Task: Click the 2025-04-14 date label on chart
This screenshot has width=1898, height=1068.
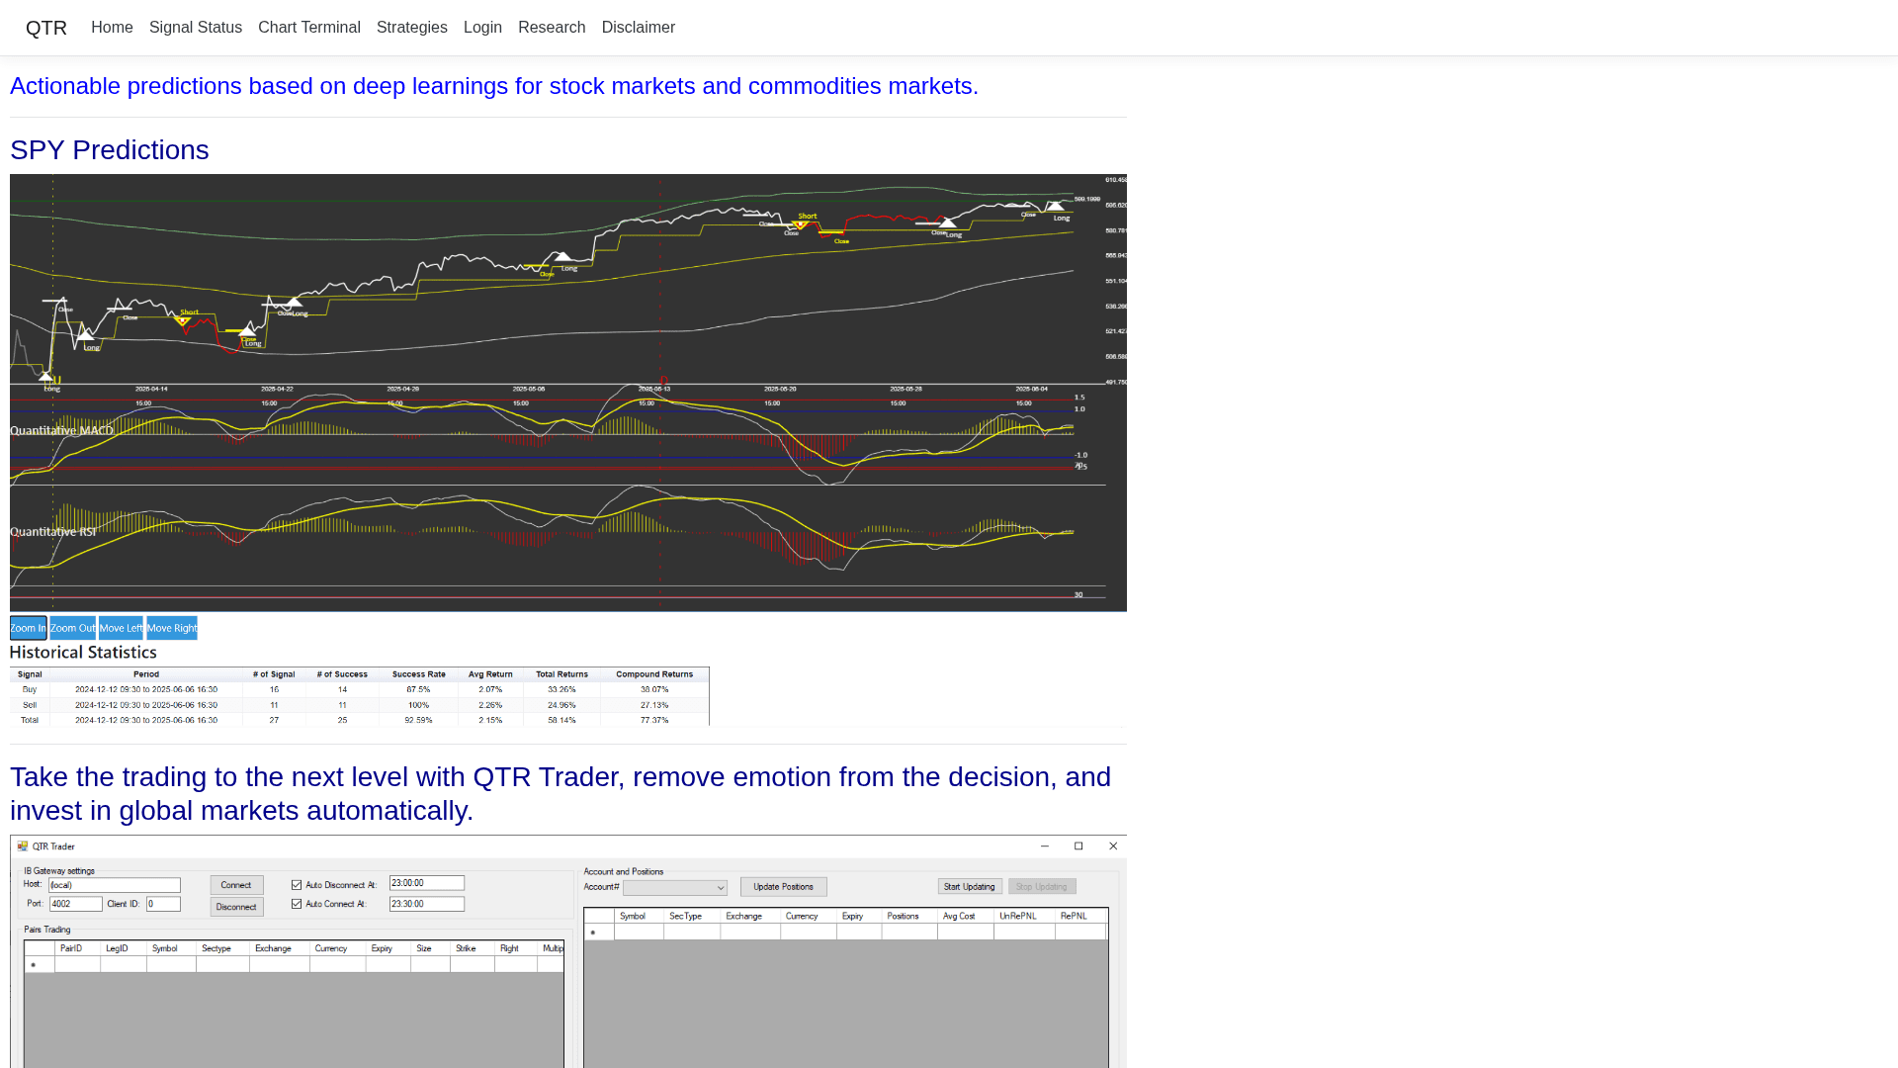Action: click(151, 390)
